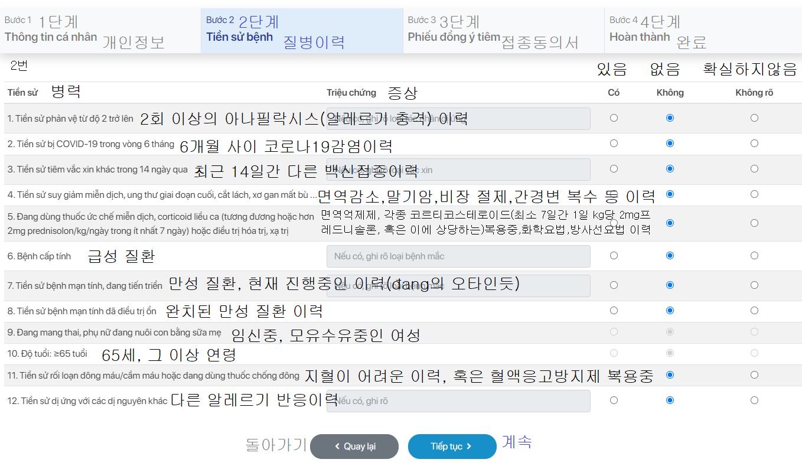Select 'Không rõ' for chronic disease question 7
802x469 pixels.
coord(754,285)
